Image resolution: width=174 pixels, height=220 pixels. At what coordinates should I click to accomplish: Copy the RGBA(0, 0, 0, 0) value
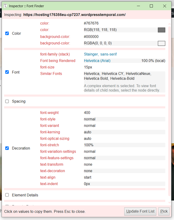click(98, 43)
